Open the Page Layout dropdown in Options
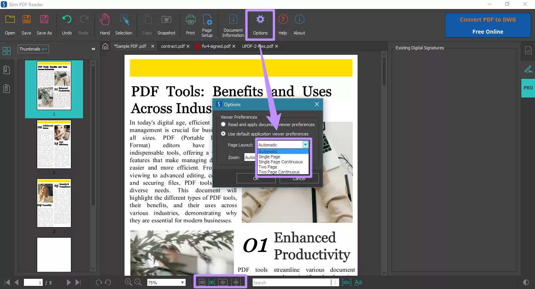Viewport: 535px width, 289px height. click(x=305, y=144)
